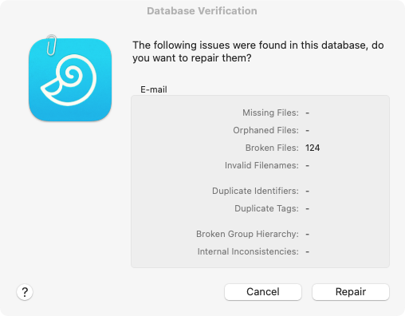Dismiss the dialog with the Cancel button
This screenshot has width=405, height=316.
(263, 292)
